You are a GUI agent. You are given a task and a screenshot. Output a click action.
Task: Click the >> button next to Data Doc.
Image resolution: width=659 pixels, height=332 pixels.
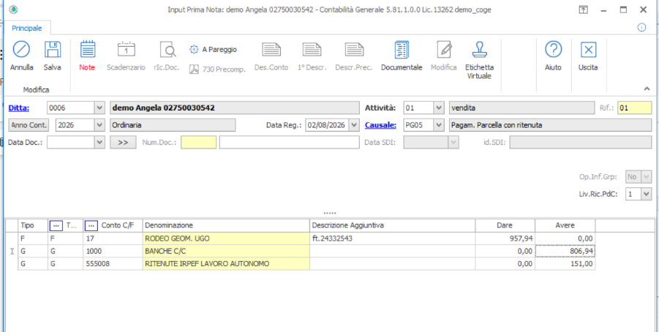(x=123, y=143)
